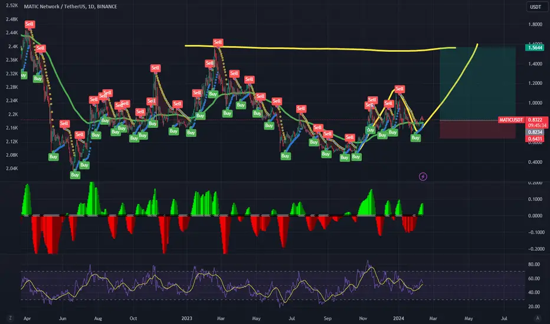The height and width of the screenshot is (324, 550).
Task: Click the purple lightning bolt icon
Action: coord(423,177)
